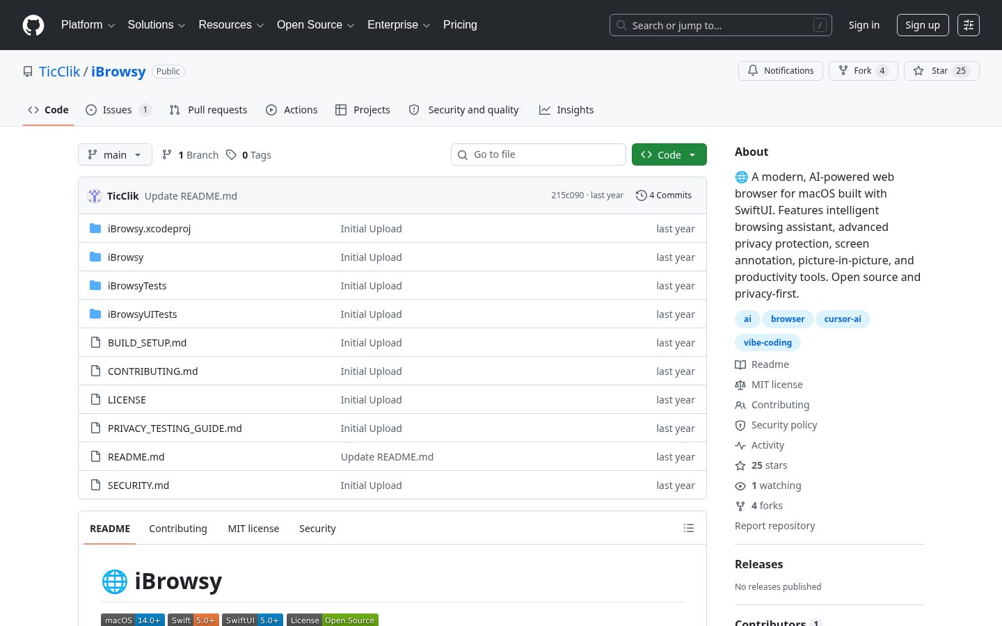Click the License Open Source badge

(x=333, y=620)
